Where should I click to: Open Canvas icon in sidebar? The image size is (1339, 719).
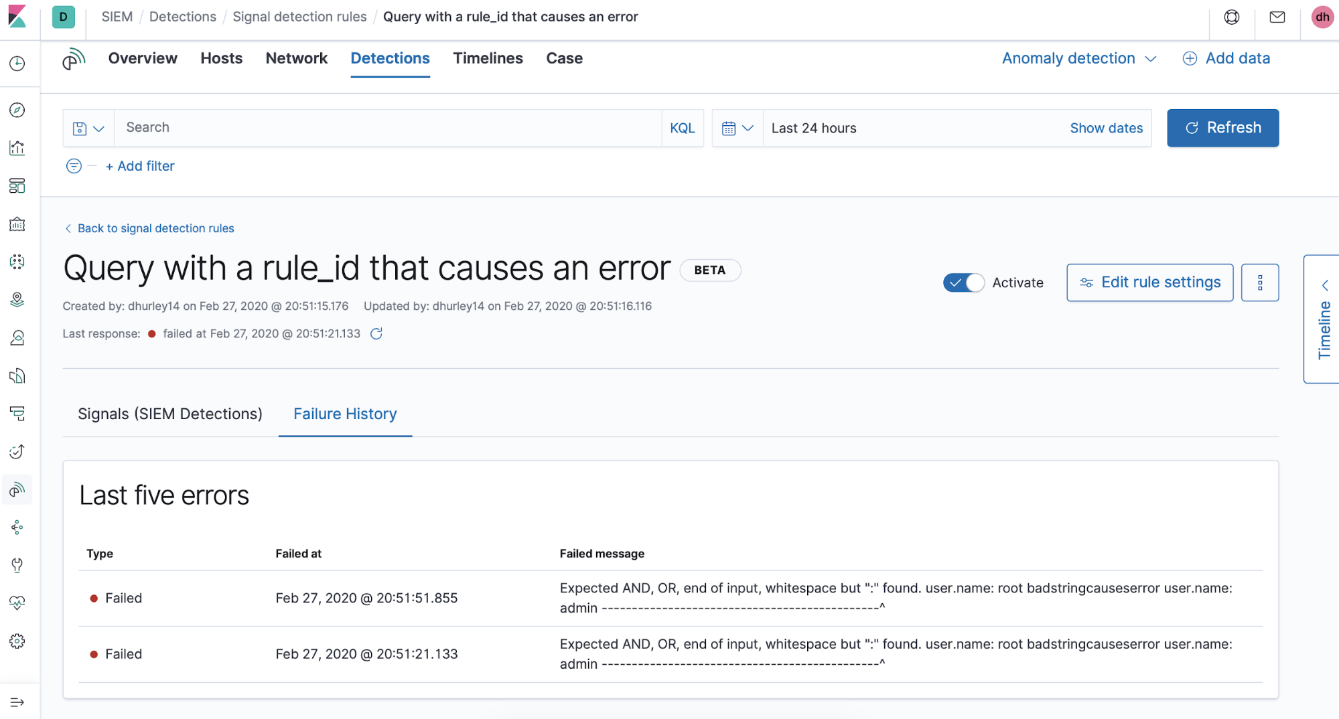click(x=17, y=224)
